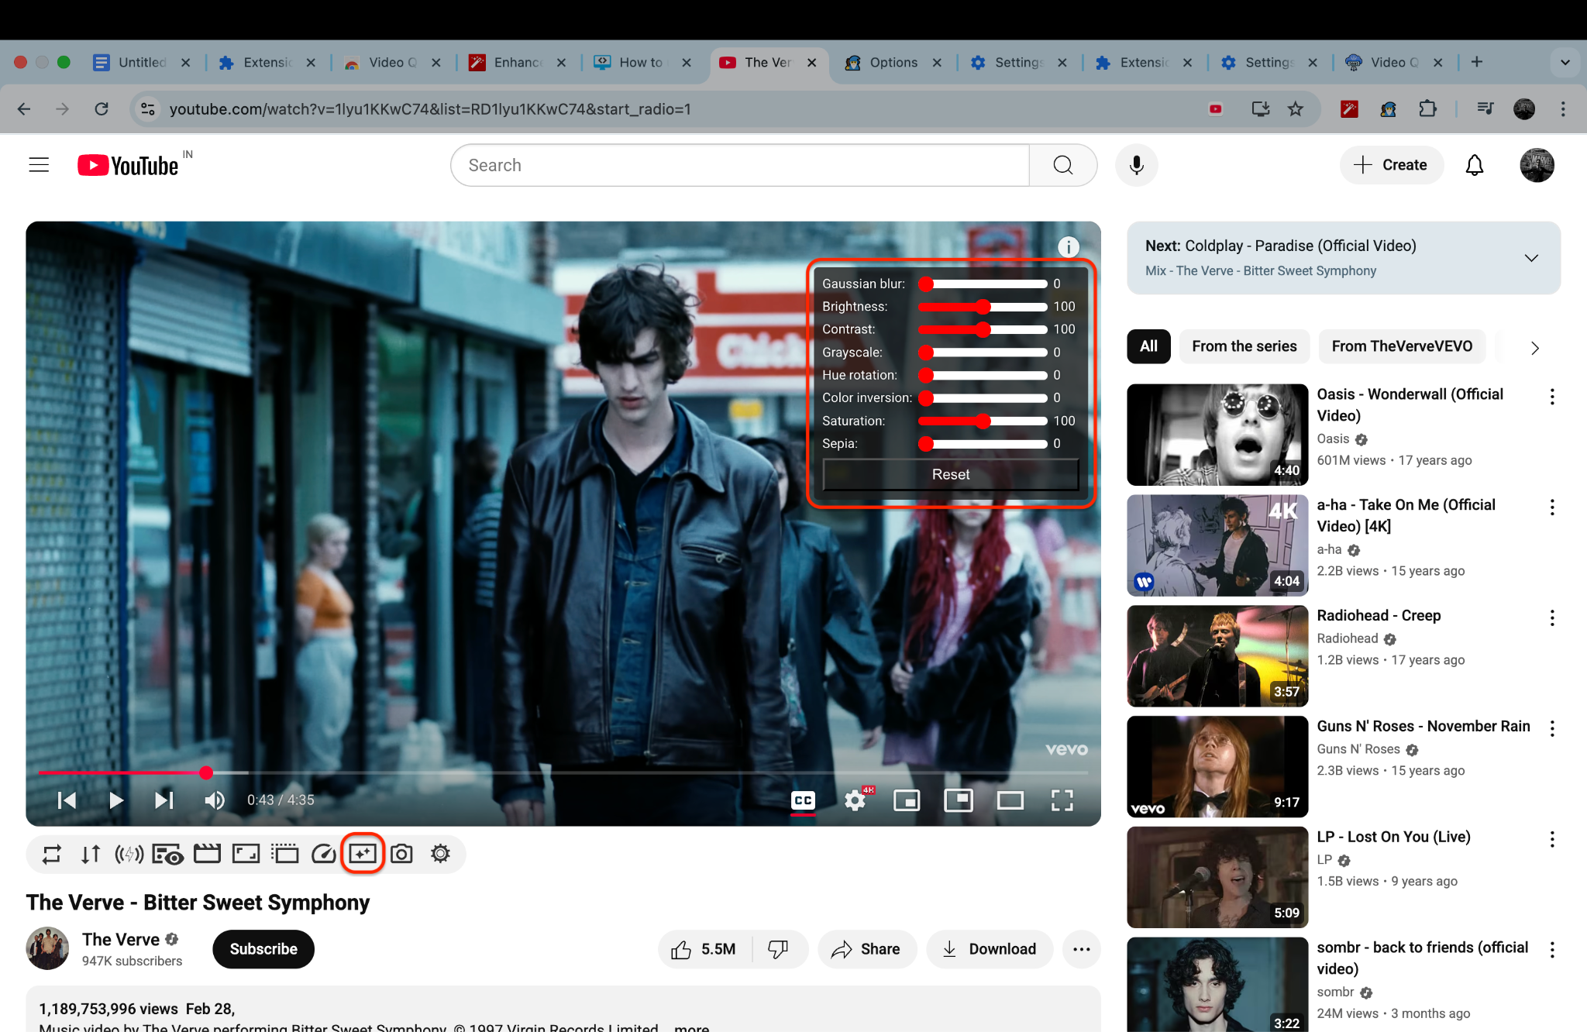The image size is (1587, 1032).
Task: Expand the Next up mix playlist chevron
Action: [x=1531, y=258]
